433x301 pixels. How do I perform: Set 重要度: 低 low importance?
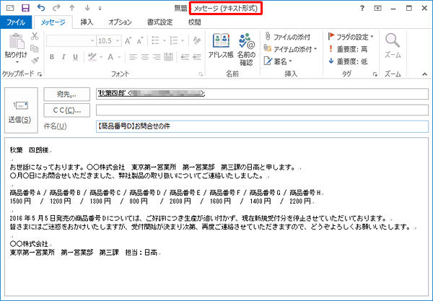348,61
